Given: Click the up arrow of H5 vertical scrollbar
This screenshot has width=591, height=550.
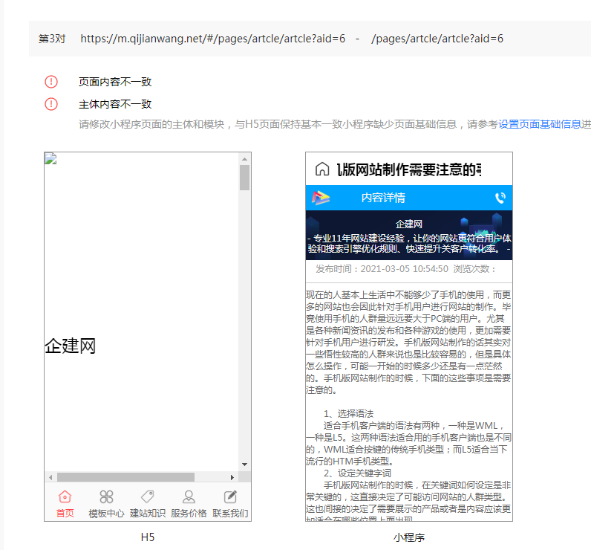Looking at the screenshot, I should pyautogui.click(x=244, y=159).
